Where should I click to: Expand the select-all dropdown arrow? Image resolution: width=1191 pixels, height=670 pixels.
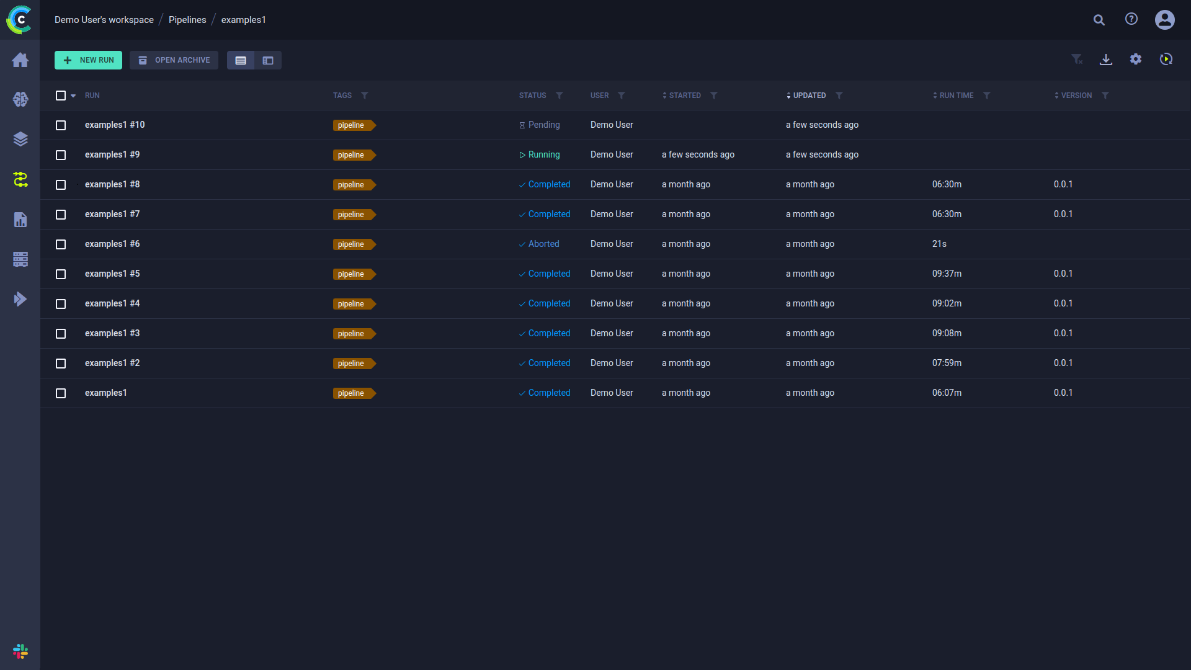point(73,96)
